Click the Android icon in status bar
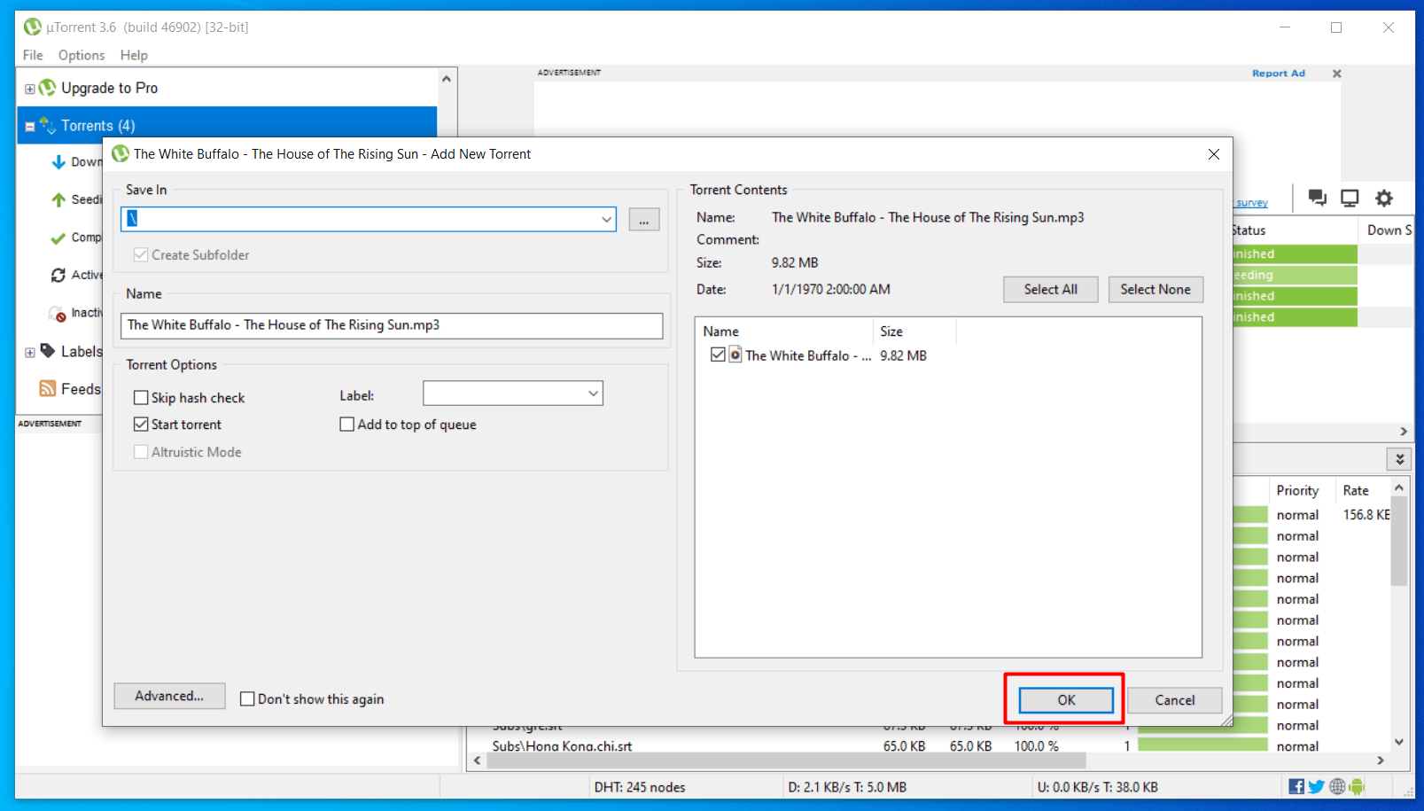This screenshot has height=811, width=1424. click(1357, 786)
